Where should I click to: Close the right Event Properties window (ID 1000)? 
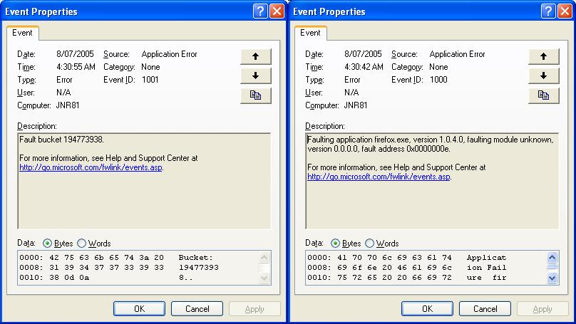pos(565,11)
